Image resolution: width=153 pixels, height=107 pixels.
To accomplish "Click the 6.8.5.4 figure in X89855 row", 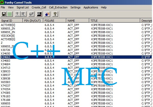I will pos(49,103).
